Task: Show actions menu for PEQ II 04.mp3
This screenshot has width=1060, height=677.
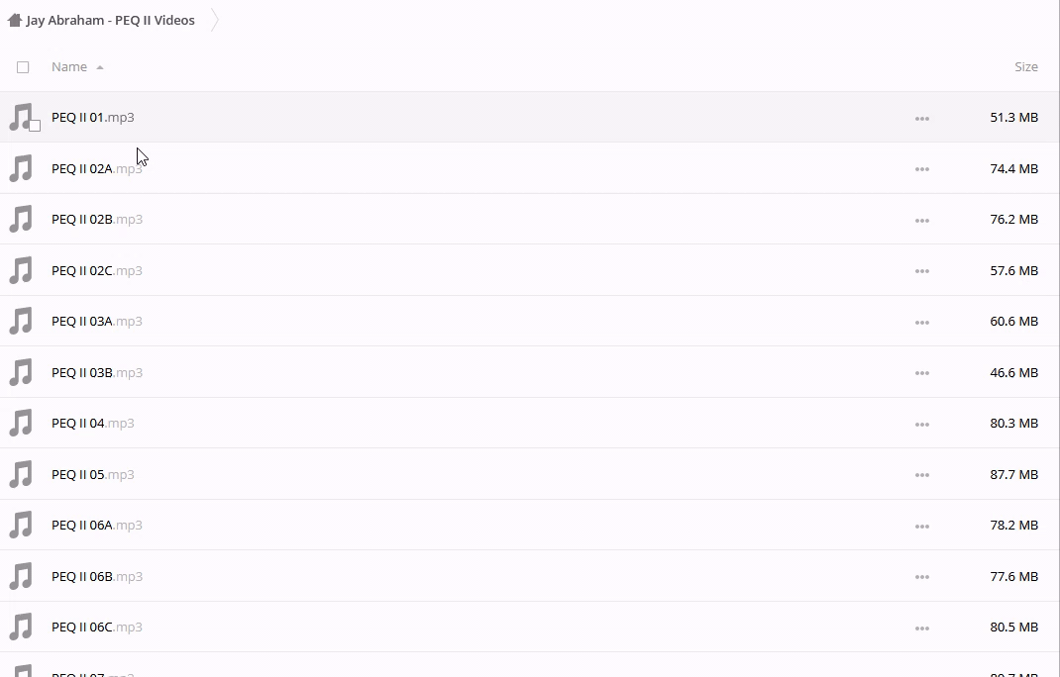Action: tap(922, 425)
